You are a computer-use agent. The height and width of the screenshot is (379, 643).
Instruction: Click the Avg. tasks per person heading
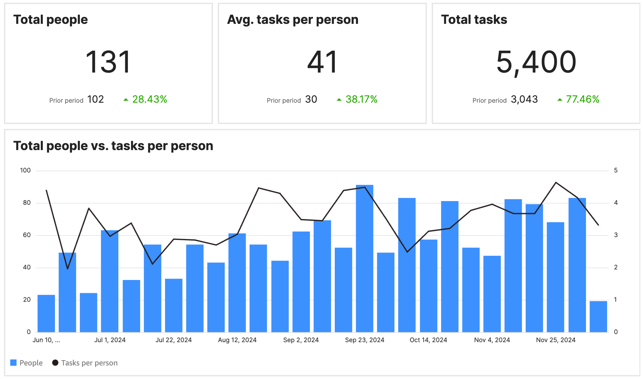pos(293,20)
